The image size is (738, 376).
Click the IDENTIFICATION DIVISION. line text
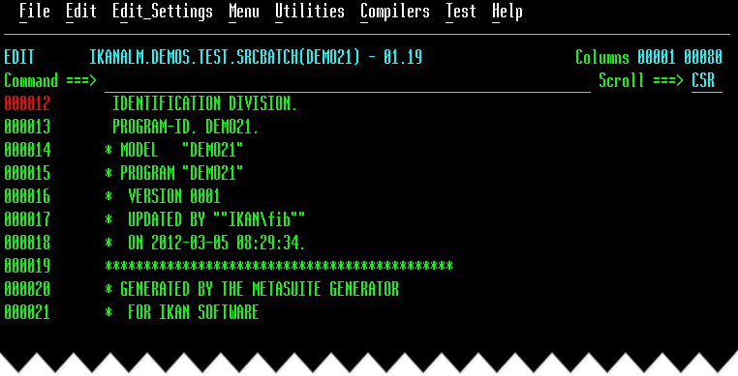pos(205,103)
